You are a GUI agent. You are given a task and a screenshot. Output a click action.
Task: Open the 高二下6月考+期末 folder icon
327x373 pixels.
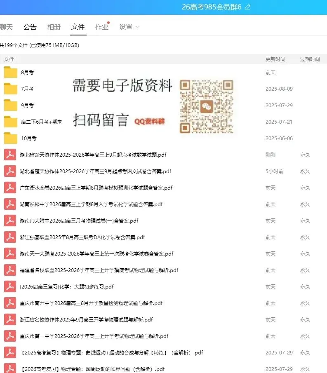pos(11,122)
